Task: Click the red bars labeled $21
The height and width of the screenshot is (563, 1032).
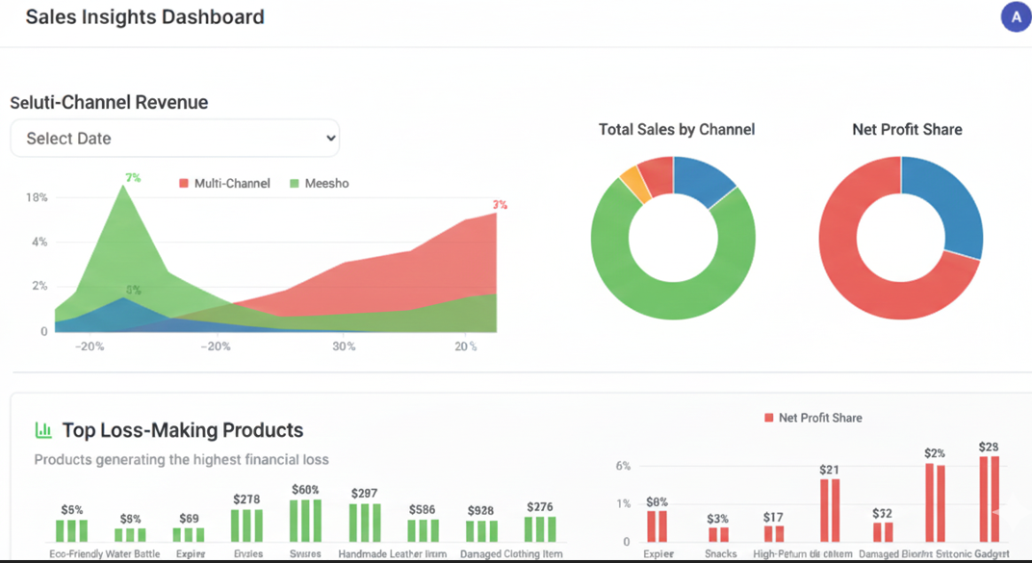Action: tap(829, 510)
